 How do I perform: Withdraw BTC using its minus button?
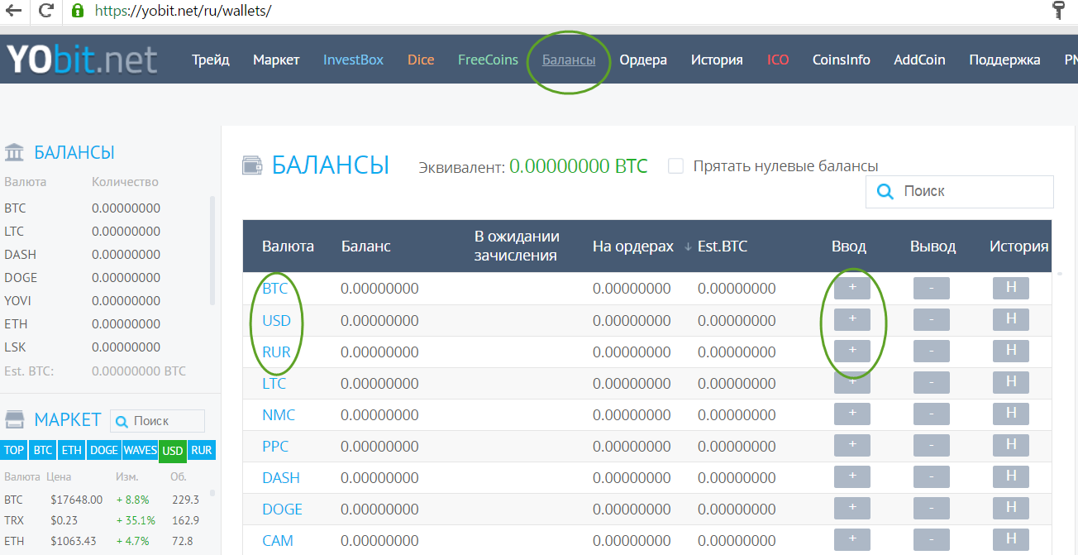tap(932, 288)
